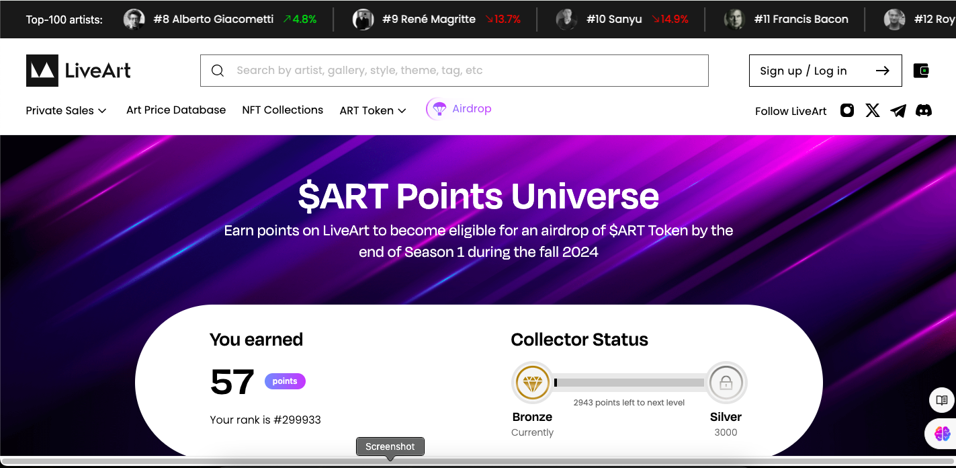Click the "Collector Status" heading
This screenshot has width=956, height=468.
579,340
